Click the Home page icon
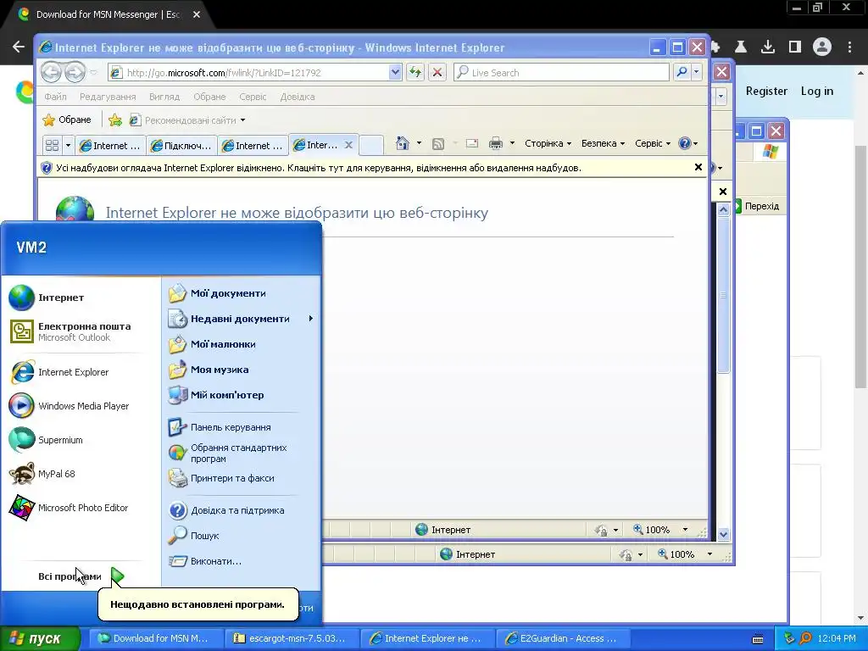Image resolution: width=868 pixels, height=651 pixels. point(403,144)
